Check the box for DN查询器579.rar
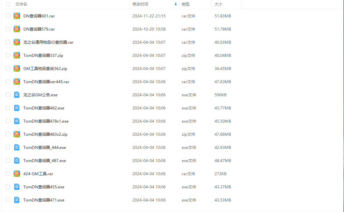This screenshot has width=344, height=212. point(8,29)
